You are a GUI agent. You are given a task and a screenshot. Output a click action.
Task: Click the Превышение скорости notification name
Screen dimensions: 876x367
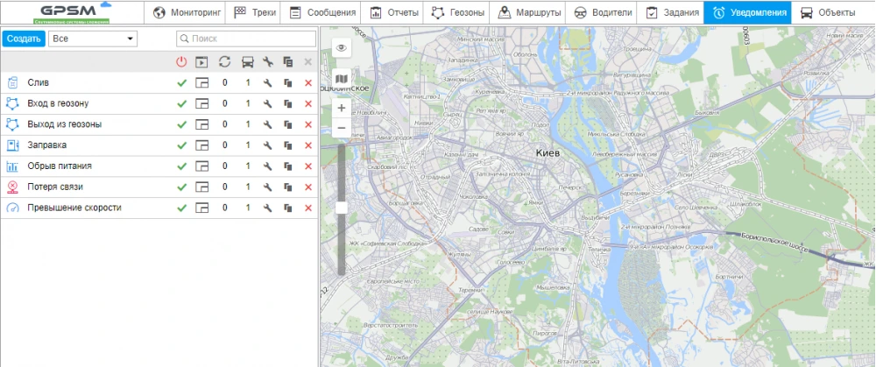pyautogui.click(x=74, y=208)
